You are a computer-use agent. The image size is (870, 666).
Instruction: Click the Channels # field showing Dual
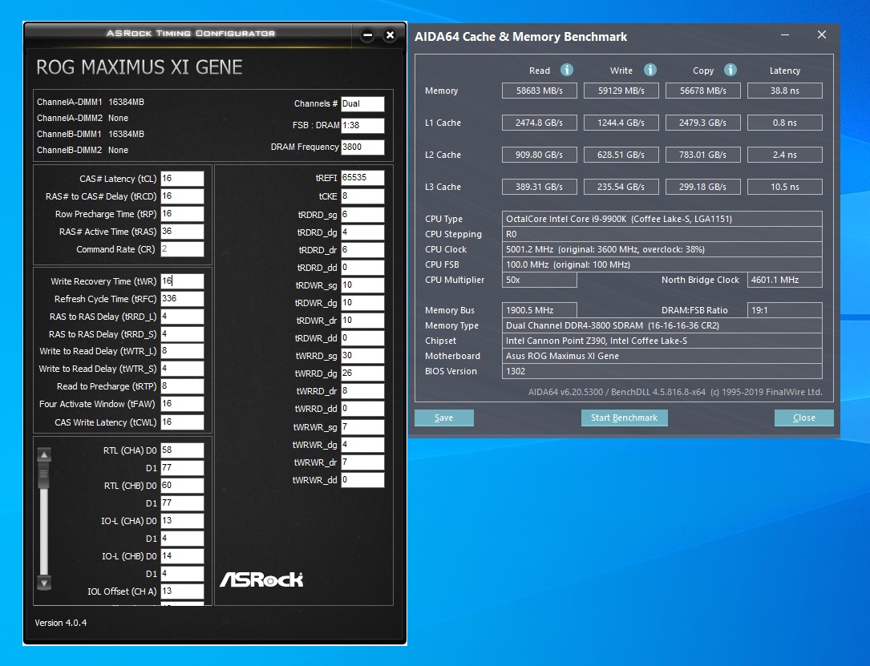[362, 103]
